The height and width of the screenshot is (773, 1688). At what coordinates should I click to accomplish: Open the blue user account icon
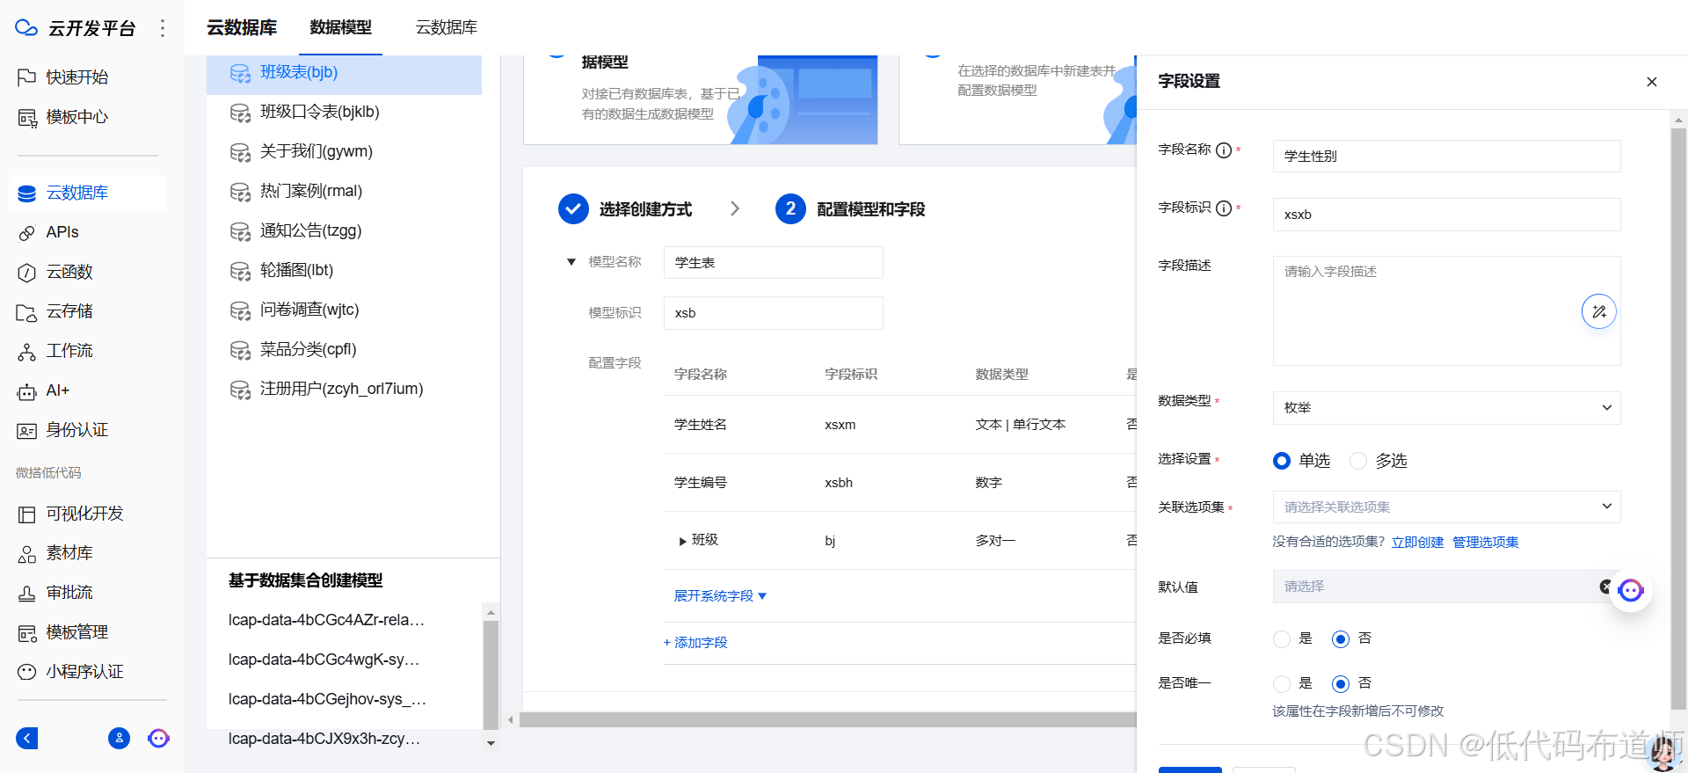(x=119, y=738)
